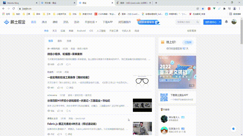This screenshot has height=136, width=243.
Task: Click the 年报报告 banner button
Action: (x=148, y=22)
